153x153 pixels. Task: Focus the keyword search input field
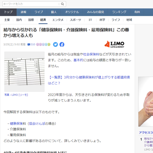pos(31,4)
